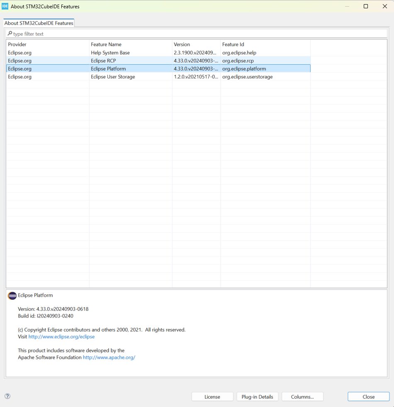This screenshot has height=407, width=394.
Task: Click the org.eclipse.rcp feature id
Action: 238,61
